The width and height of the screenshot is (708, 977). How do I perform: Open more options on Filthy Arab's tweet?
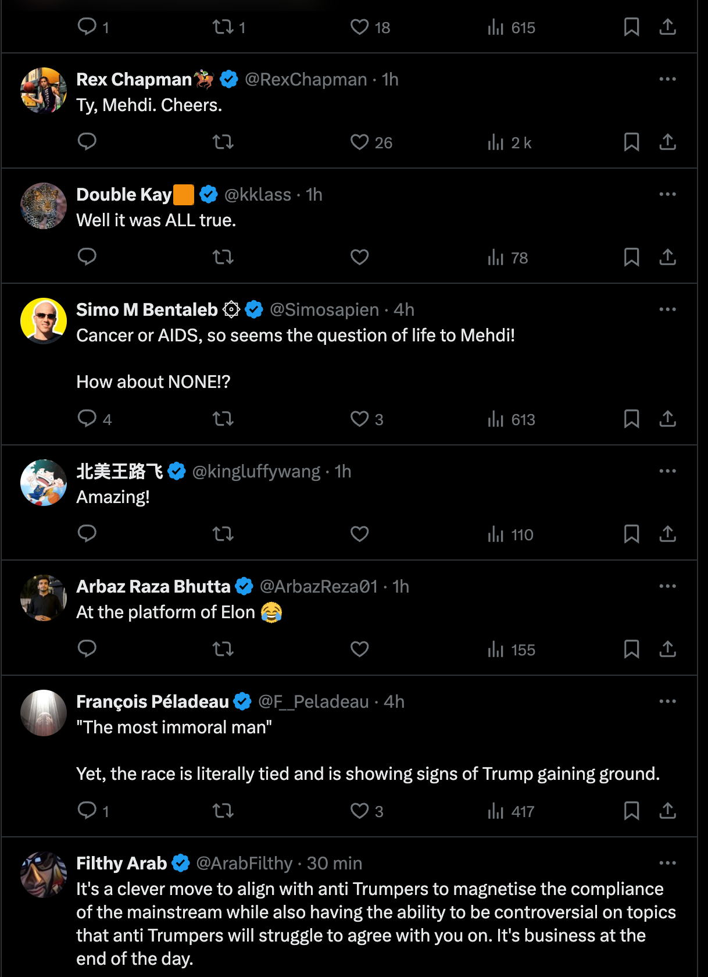pos(667,863)
